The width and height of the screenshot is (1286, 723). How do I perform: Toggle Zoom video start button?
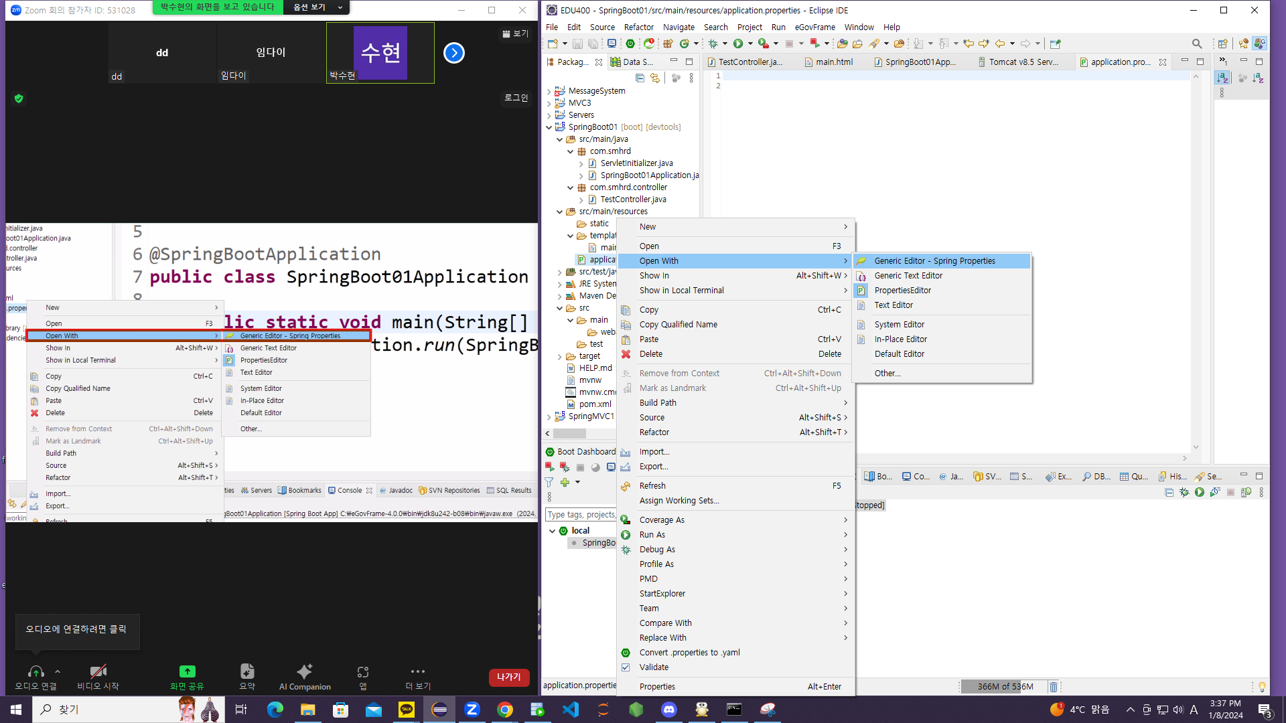(98, 672)
